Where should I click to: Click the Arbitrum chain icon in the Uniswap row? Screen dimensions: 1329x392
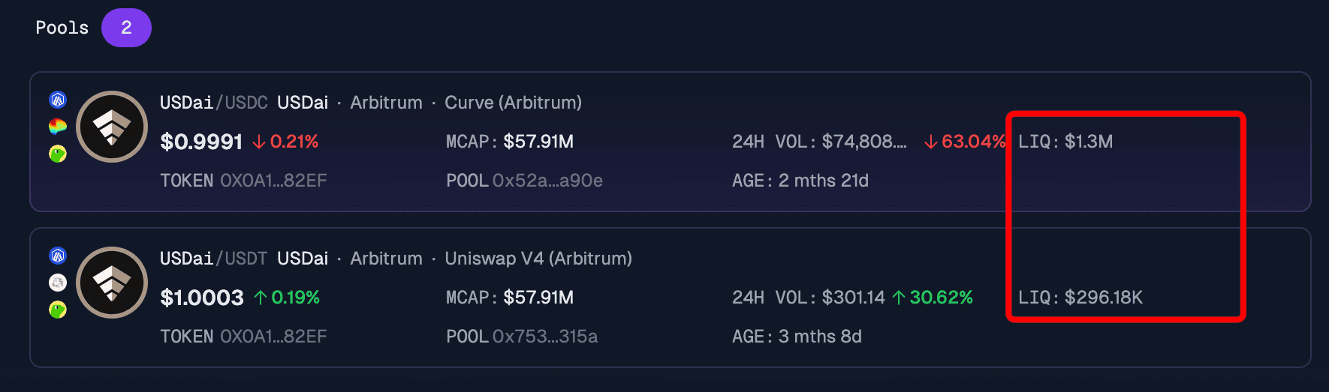click(x=58, y=256)
